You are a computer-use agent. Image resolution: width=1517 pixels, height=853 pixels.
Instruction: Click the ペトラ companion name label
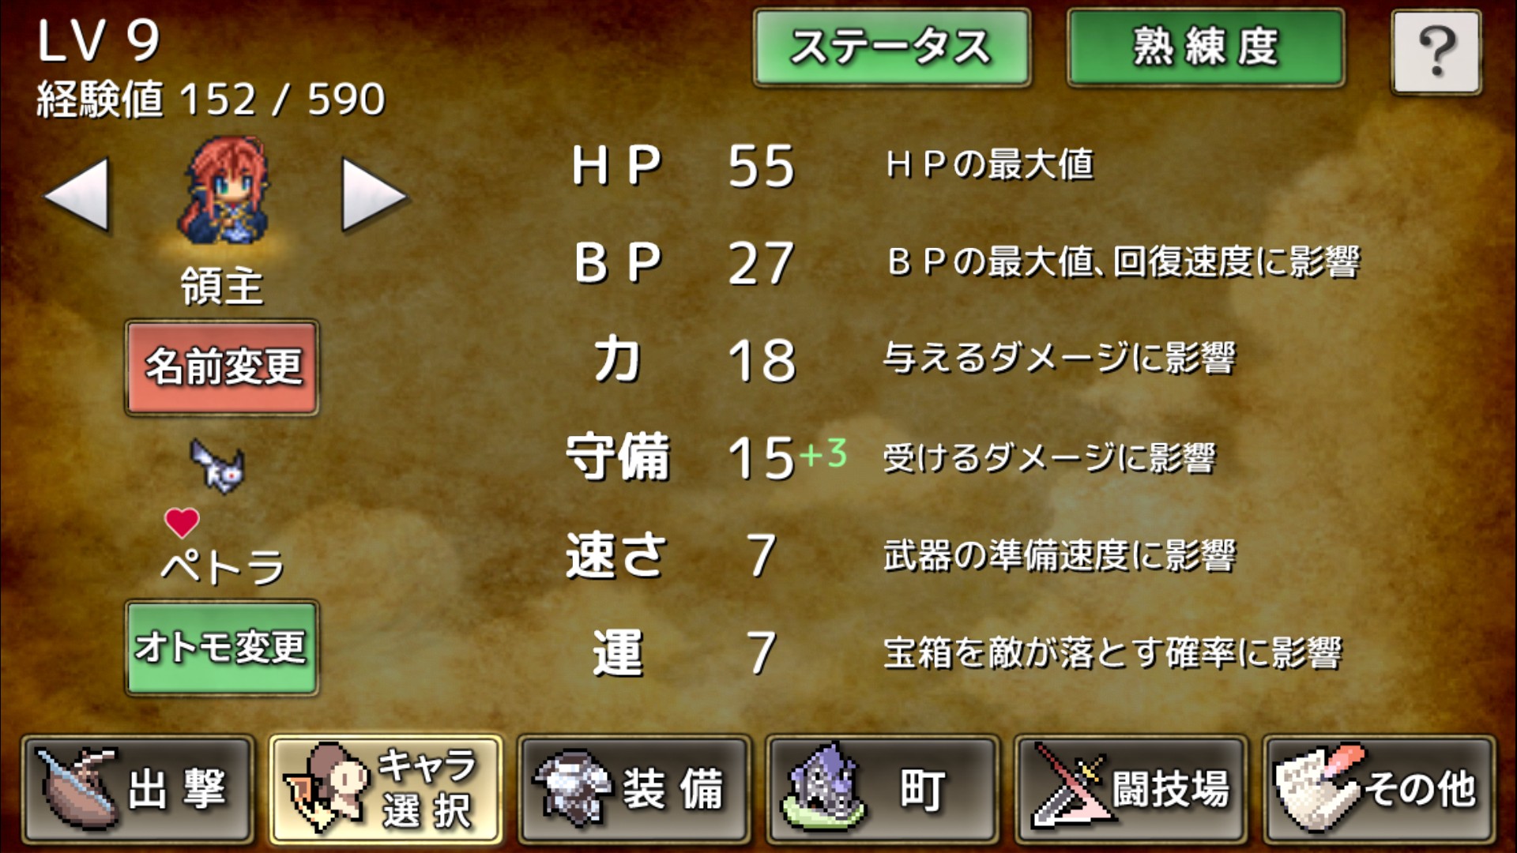pos(223,566)
